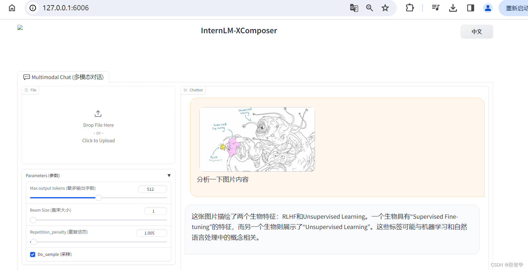528x270 pixels.
Task: Click the 'Parameters (参数)' header text
Action: tap(43, 175)
